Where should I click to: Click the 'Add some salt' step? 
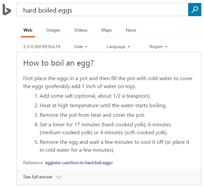tap(95, 96)
